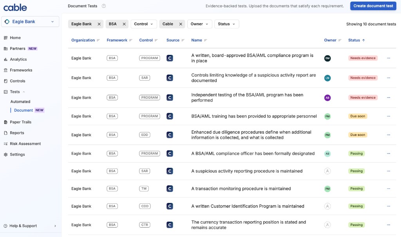Select Document tests in sidebar
401x237 pixels.
click(x=23, y=110)
